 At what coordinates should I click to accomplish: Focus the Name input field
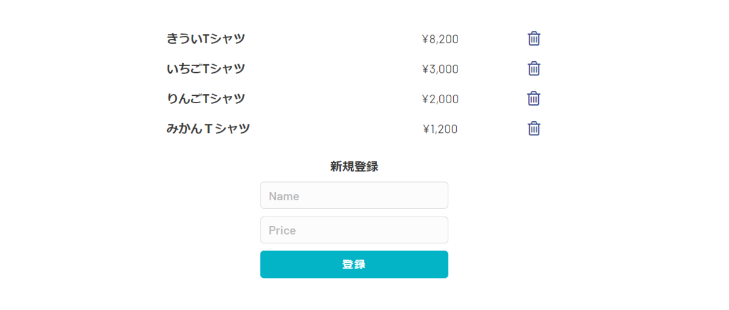click(x=354, y=195)
